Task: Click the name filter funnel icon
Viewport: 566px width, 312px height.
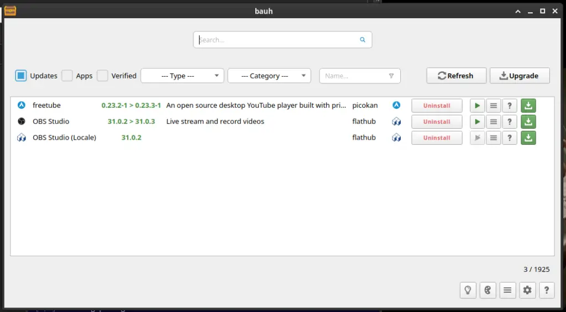Action: (x=391, y=76)
